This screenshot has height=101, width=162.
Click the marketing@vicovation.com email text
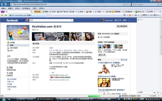[x=58, y=75]
